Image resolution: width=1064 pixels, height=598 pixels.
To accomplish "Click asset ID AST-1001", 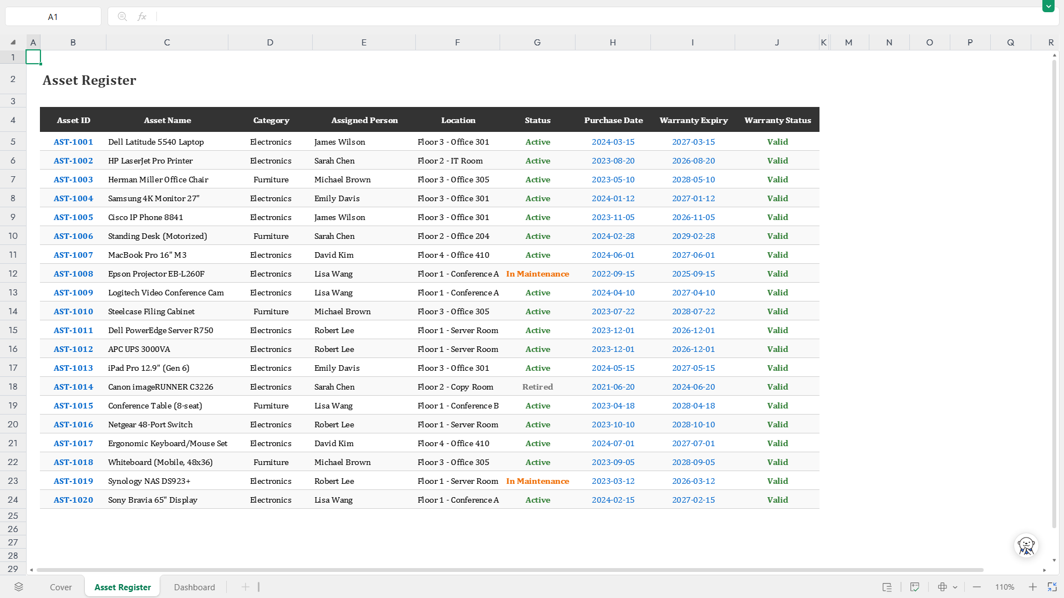I will (73, 142).
